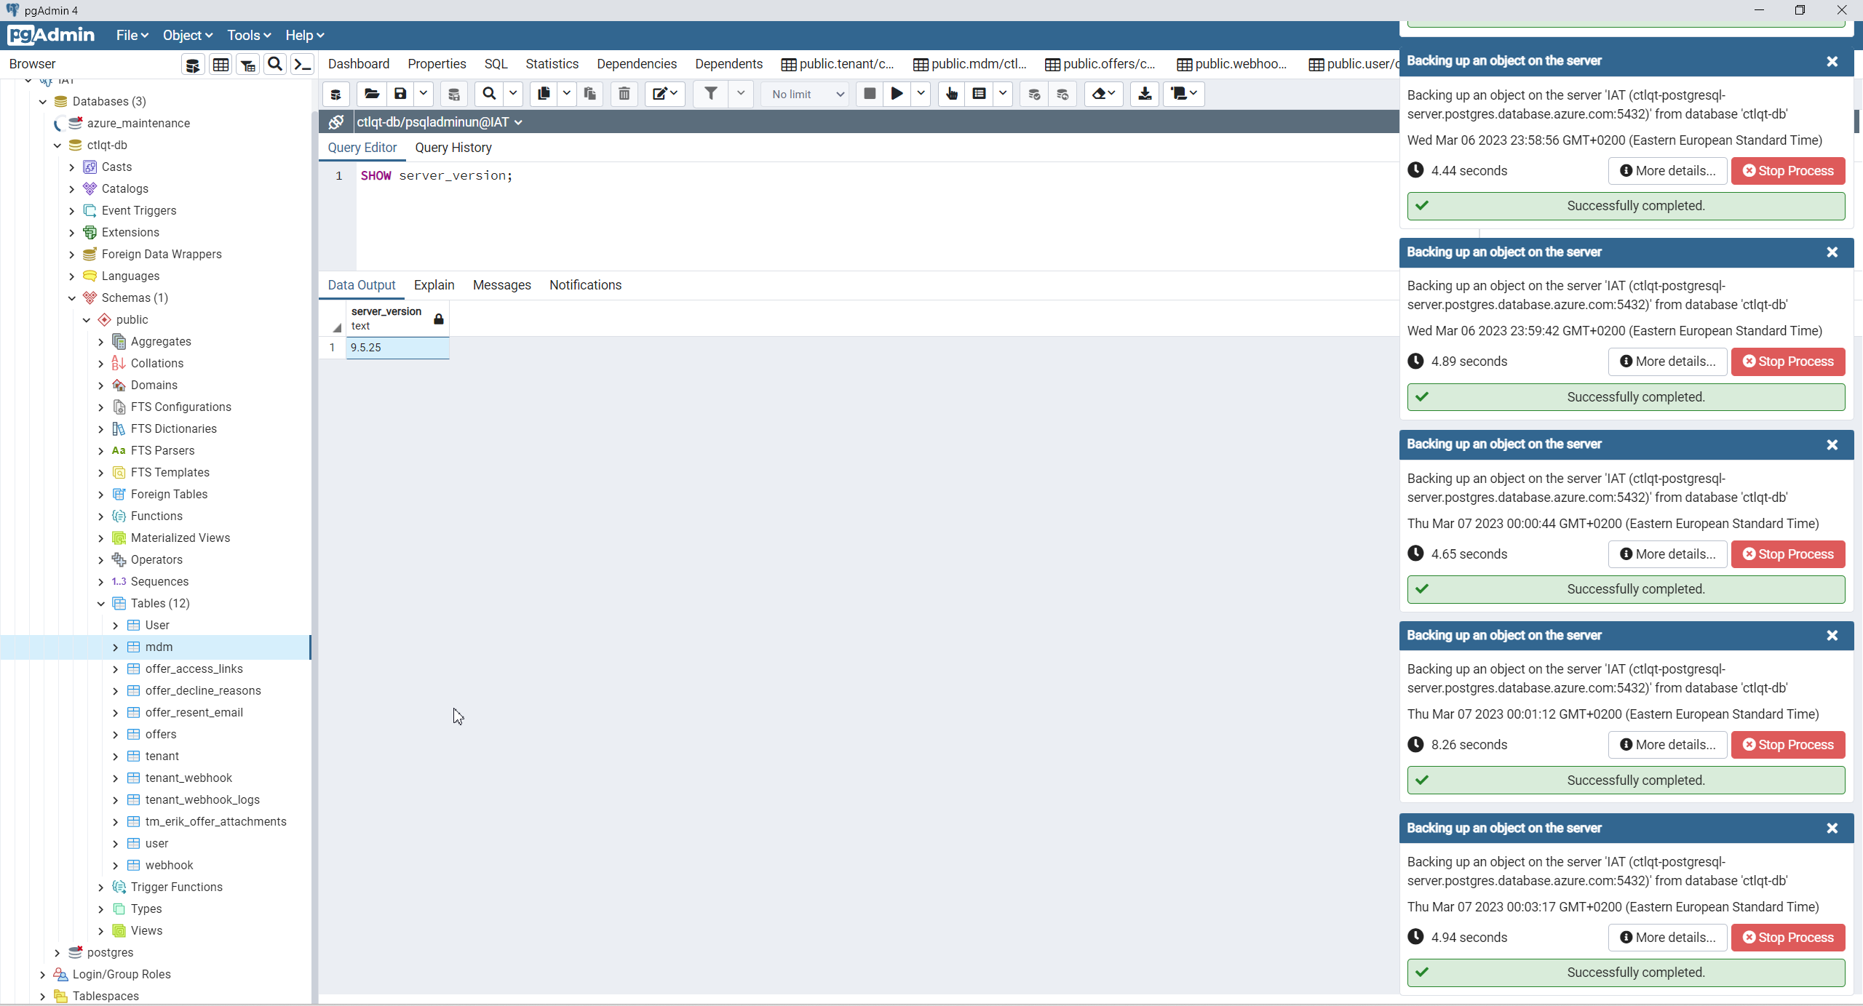Click the Explain query icon
1863x1006 pixels.
coord(951,94)
